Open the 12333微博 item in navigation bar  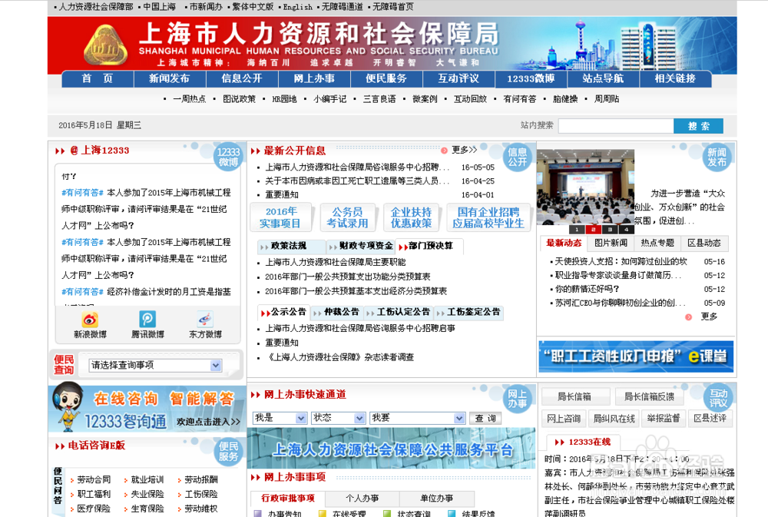coord(526,78)
